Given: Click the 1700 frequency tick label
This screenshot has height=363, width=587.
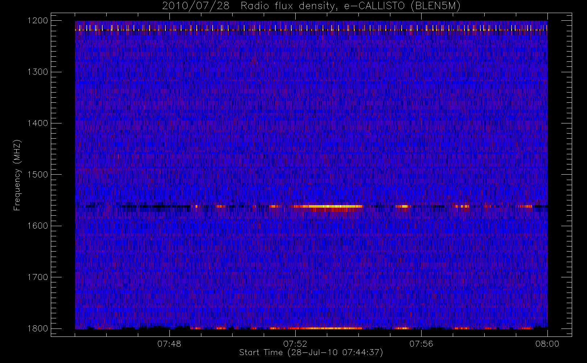Looking at the screenshot, I should (38, 277).
